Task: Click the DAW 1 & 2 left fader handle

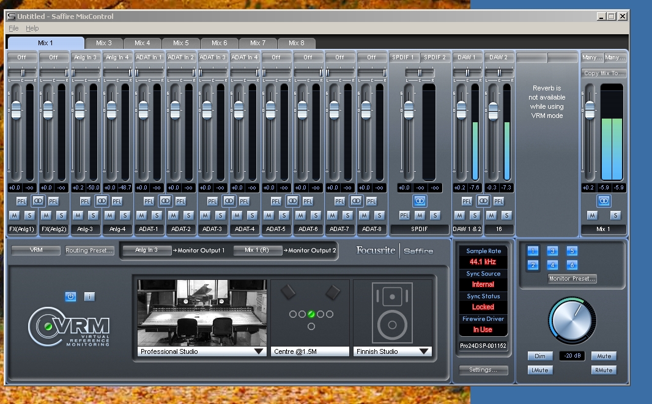Action: 462,110
